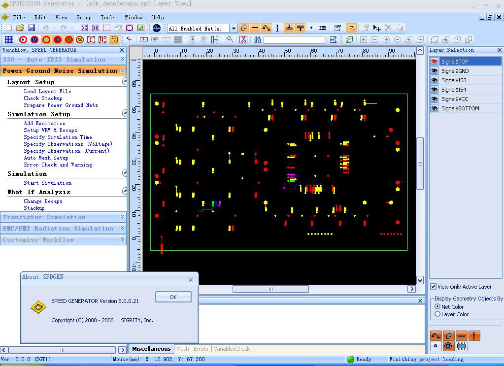Click the Start Simulation link
The width and height of the screenshot is (504, 366).
(48, 183)
